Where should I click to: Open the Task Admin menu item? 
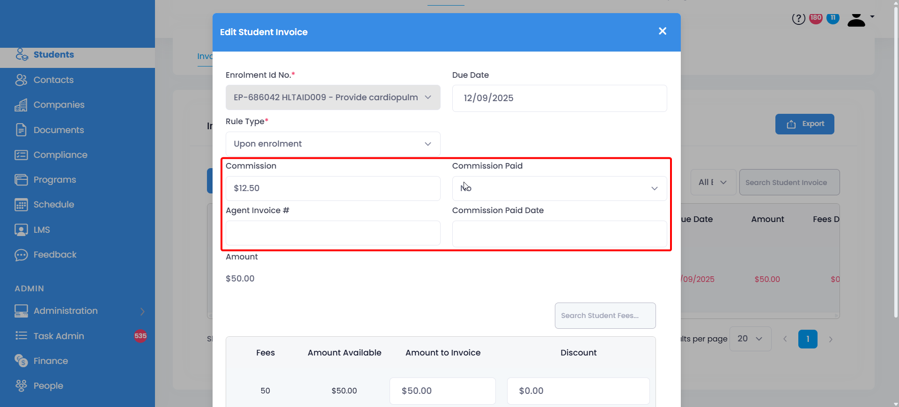click(59, 336)
